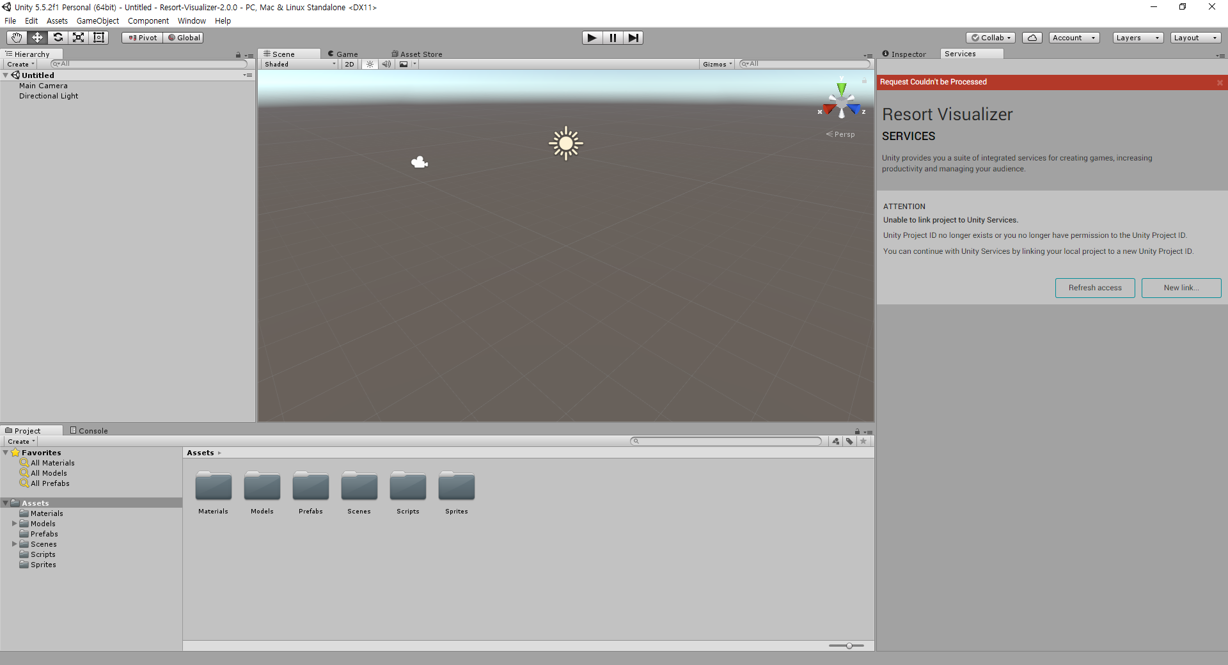Collapse the Untitled scene in Hierarchy

click(x=6, y=75)
